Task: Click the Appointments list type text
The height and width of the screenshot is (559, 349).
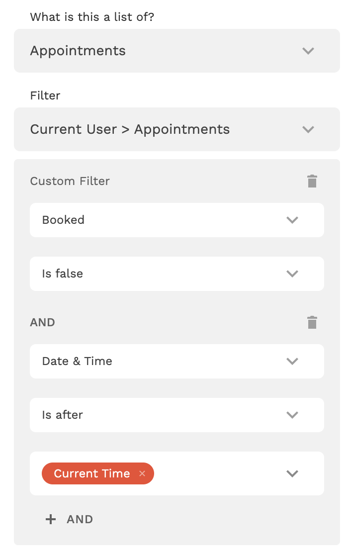Action: (78, 51)
